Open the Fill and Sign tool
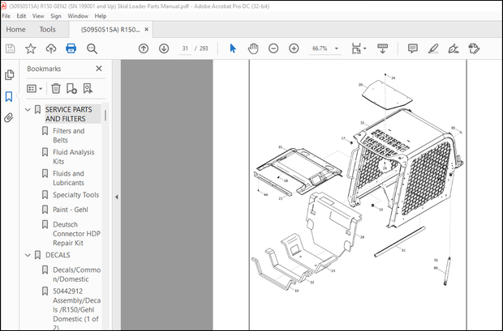Screen dimensions: 503x331 pyautogui.click(x=454, y=49)
